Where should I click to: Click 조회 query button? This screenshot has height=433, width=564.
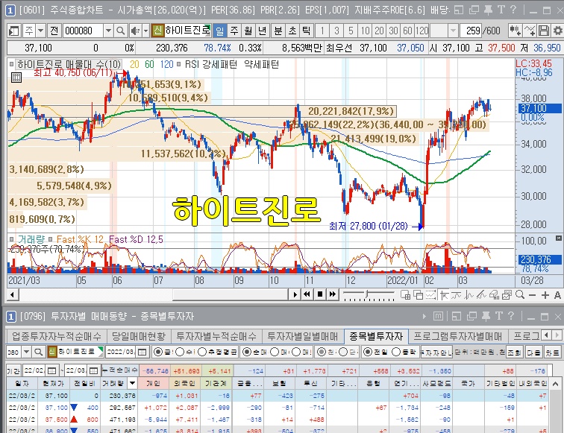coord(514,353)
